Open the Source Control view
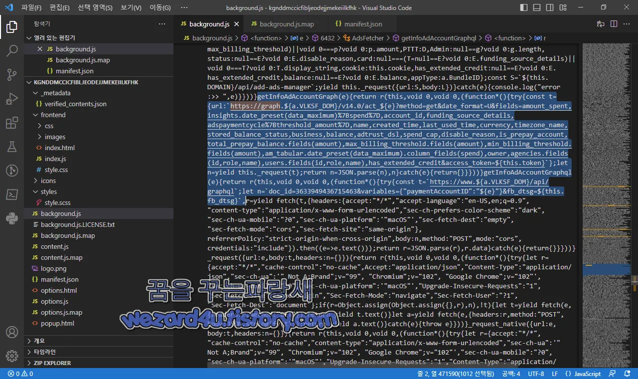638x379 pixels. (x=12, y=75)
